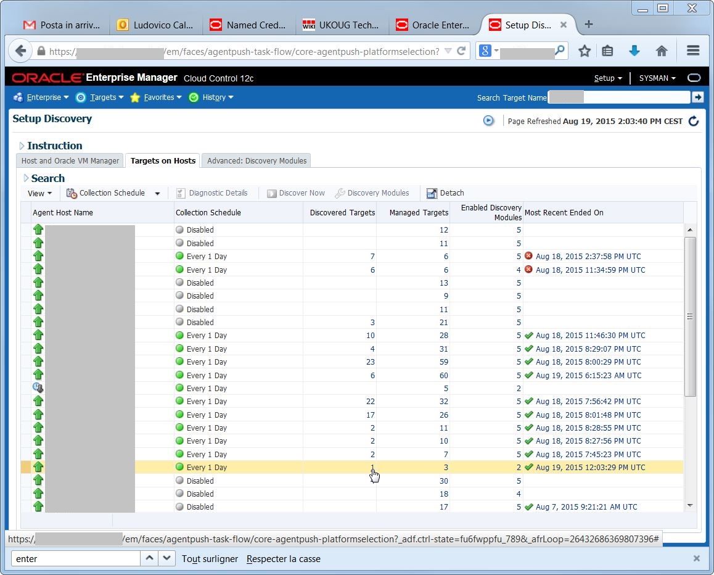Click error icon beside 11:34:59 PM
Image resolution: width=714 pixels, height=575 pixels.
[528, 270]
